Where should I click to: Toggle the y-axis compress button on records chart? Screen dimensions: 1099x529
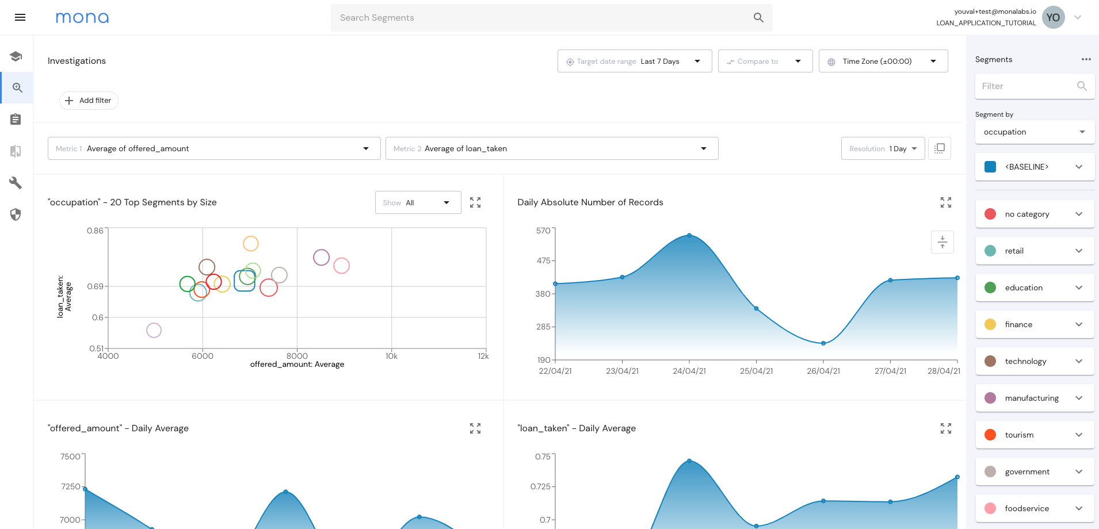[942, 242]
